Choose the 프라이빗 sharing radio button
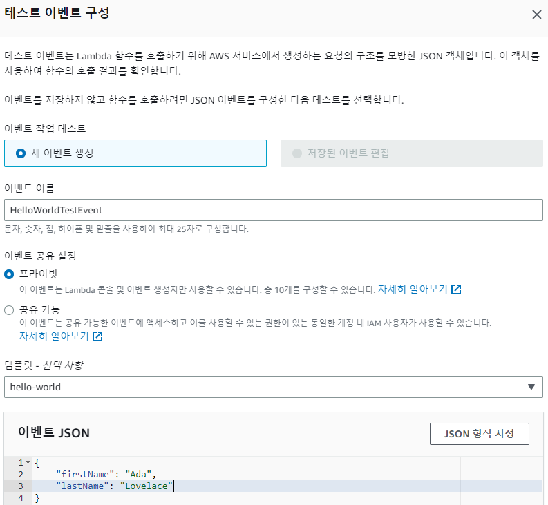The image size is (548, 505). [x=9, y=274]
